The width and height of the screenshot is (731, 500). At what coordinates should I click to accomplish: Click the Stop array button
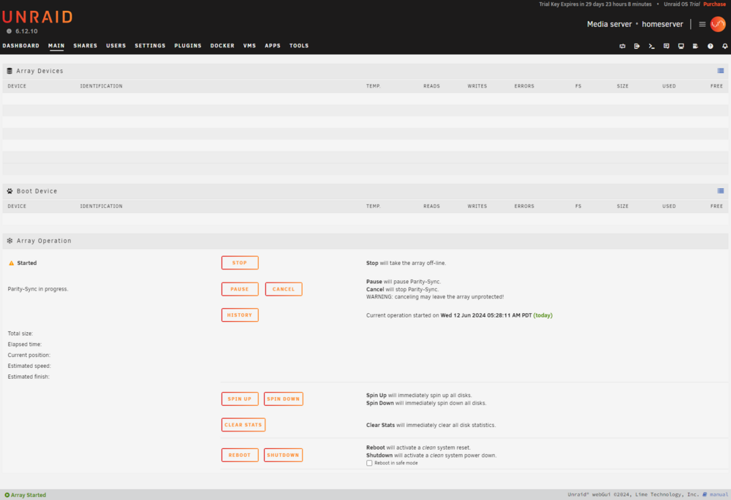240,263
